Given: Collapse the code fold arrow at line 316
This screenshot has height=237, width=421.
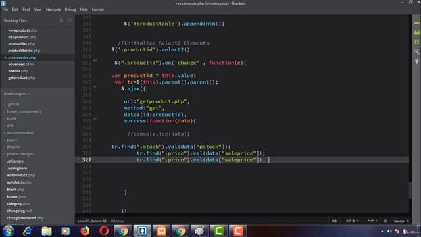Looking at the screenshot, I should coord(95,86).
